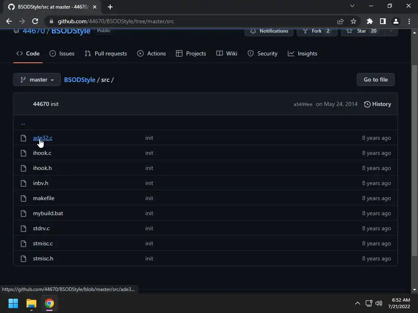Open ade32.c file
The height and width of the screenshot is (313, 418).
pyautogui.click(x=42, y=138)
